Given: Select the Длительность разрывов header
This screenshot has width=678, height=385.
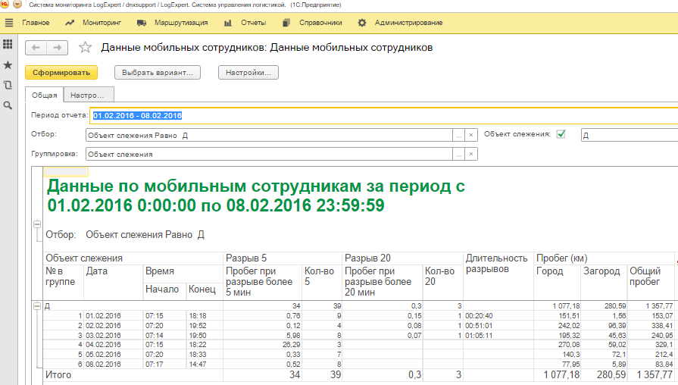Looking at the screenshot, I should [498, 276].
